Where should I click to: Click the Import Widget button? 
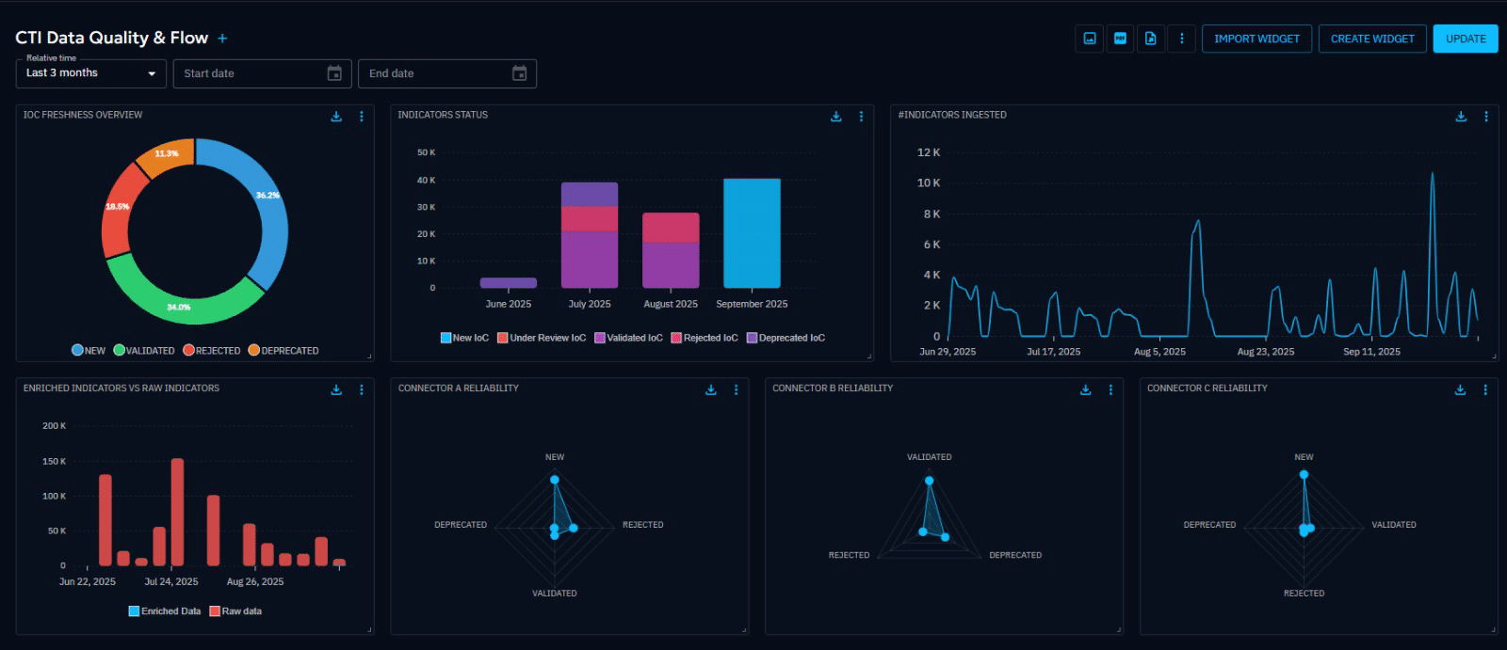(1256, 39)
